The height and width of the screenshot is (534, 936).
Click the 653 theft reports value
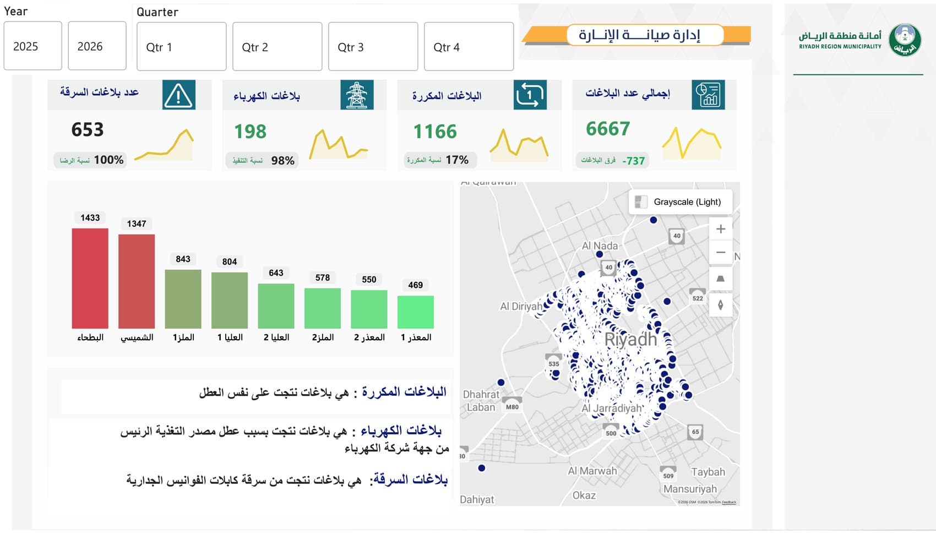(88, 130)
